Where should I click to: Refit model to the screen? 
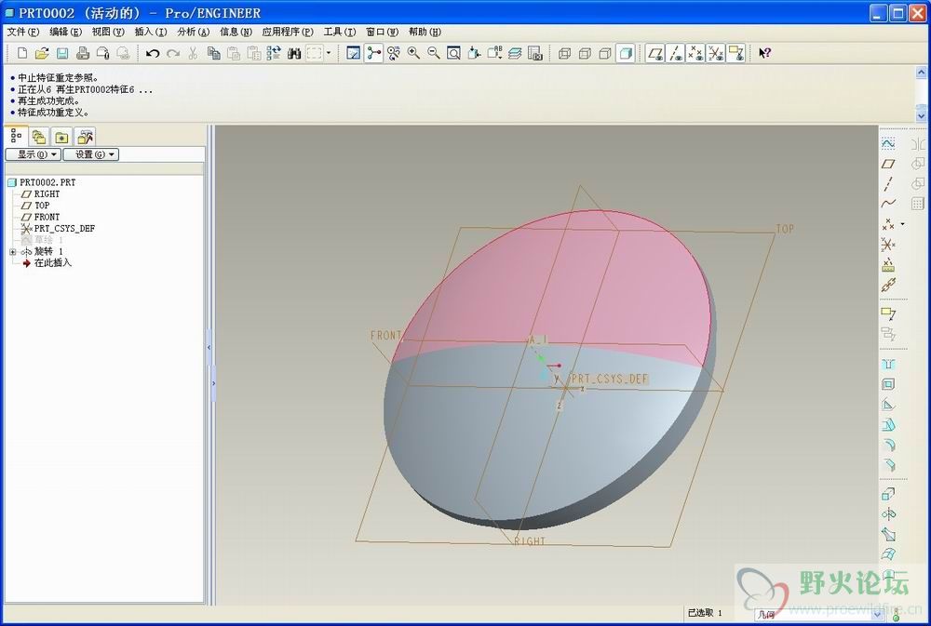pyautogui.click(x=453, y=53)
